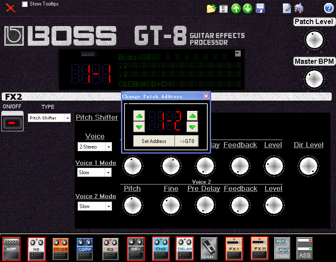Select the EQ pedal icon

(x=110, y=249)
